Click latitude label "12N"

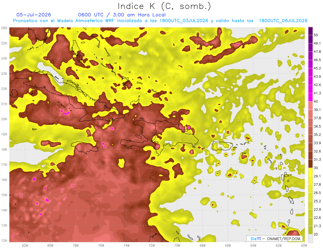coord(4,240)
